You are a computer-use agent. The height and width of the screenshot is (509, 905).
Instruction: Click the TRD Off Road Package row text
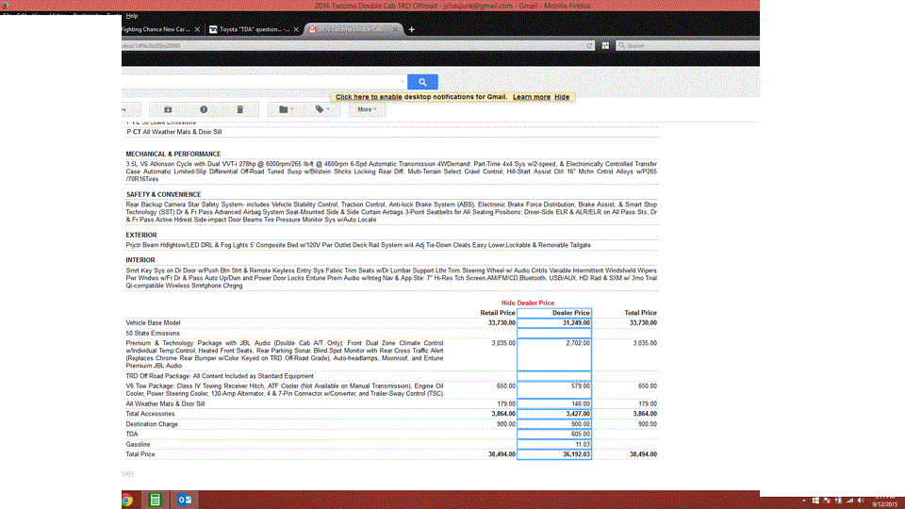click(220, 376)
